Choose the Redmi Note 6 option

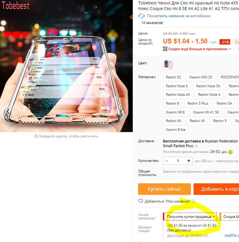[176, 86]
